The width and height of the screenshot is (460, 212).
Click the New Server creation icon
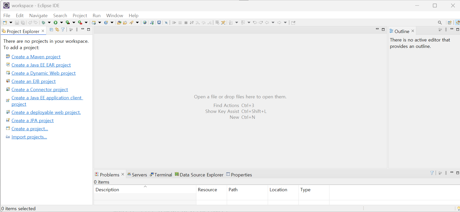[94, 23]
